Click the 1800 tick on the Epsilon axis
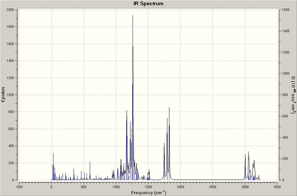The image size is (297, 196). (10, 27)
